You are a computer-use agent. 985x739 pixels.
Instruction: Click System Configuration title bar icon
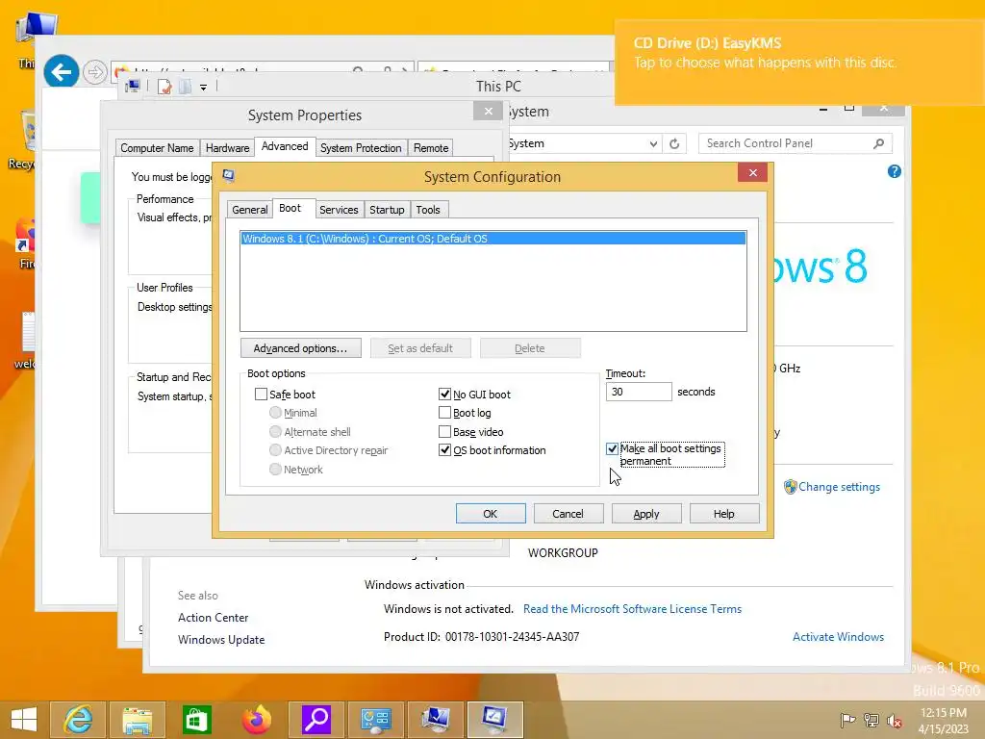(229, 175)
